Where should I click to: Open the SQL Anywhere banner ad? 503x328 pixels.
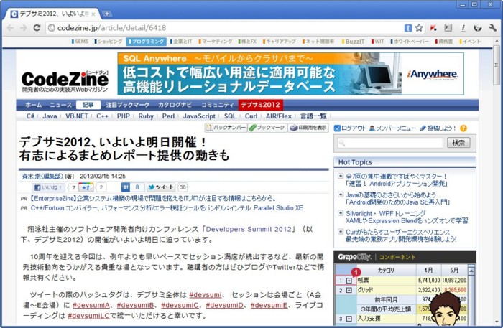point(290,74)
